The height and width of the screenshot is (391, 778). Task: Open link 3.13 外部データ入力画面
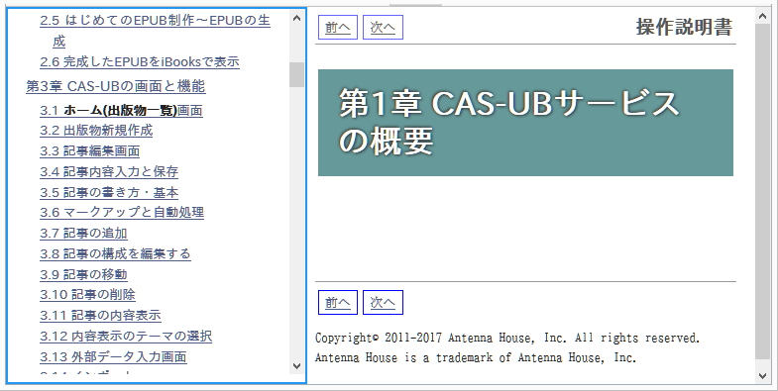point(113,356)
